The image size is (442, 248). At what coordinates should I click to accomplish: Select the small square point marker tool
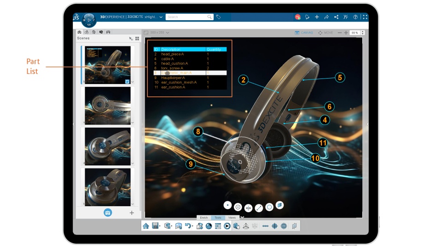[x=227, y=205]
